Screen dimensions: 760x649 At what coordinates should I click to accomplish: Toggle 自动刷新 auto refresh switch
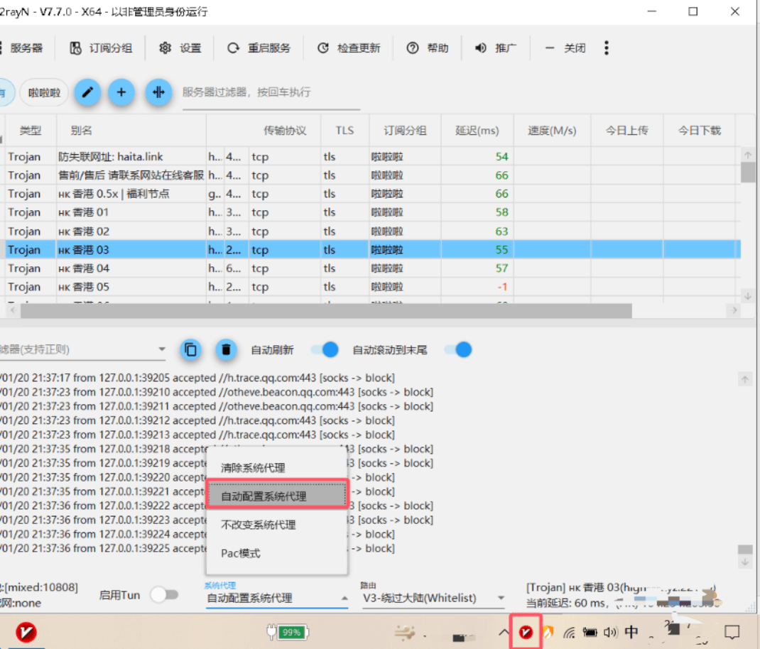pyautogui.click(x=325, y=349)
